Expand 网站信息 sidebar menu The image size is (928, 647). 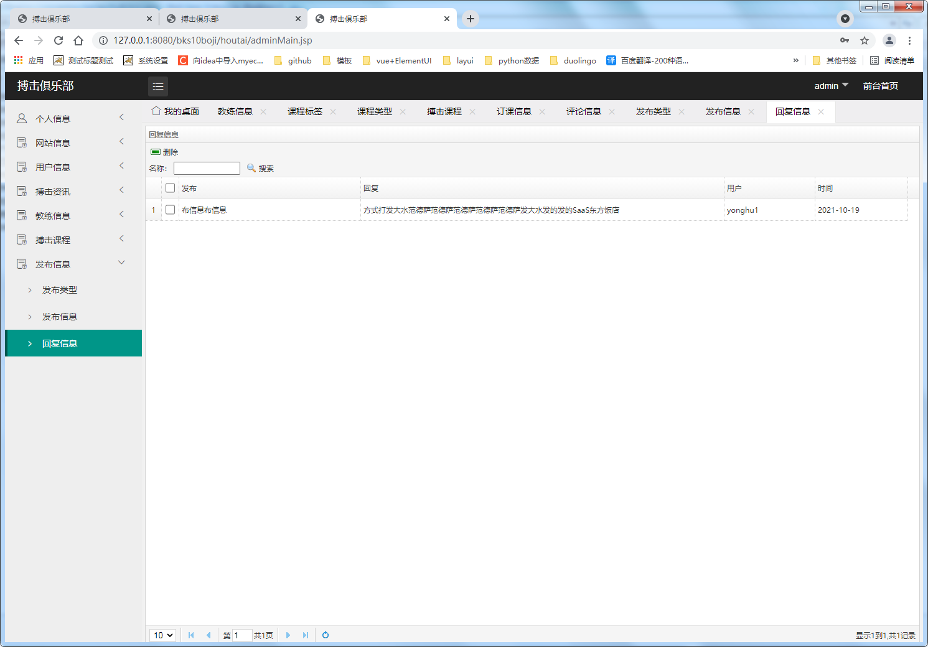pyautogui.click(x=122, y=141)
